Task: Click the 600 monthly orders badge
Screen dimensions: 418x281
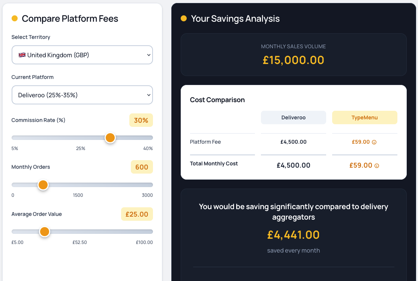Action: [x=142, y=167]
